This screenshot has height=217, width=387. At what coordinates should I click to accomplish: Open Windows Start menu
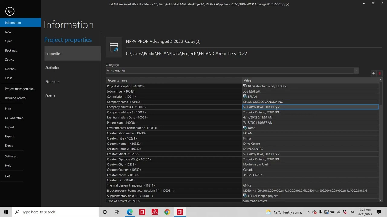pyautogui.click(x=6, y=212)
